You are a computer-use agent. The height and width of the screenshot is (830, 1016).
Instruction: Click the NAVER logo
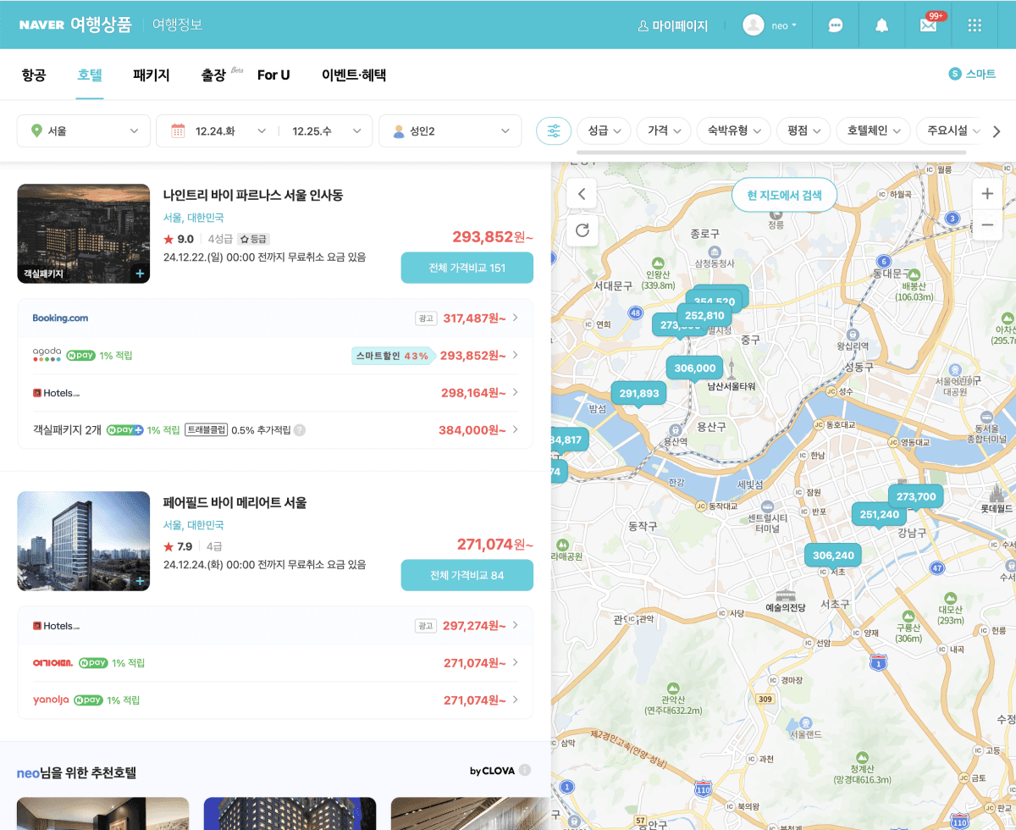[x=42, y=25]
